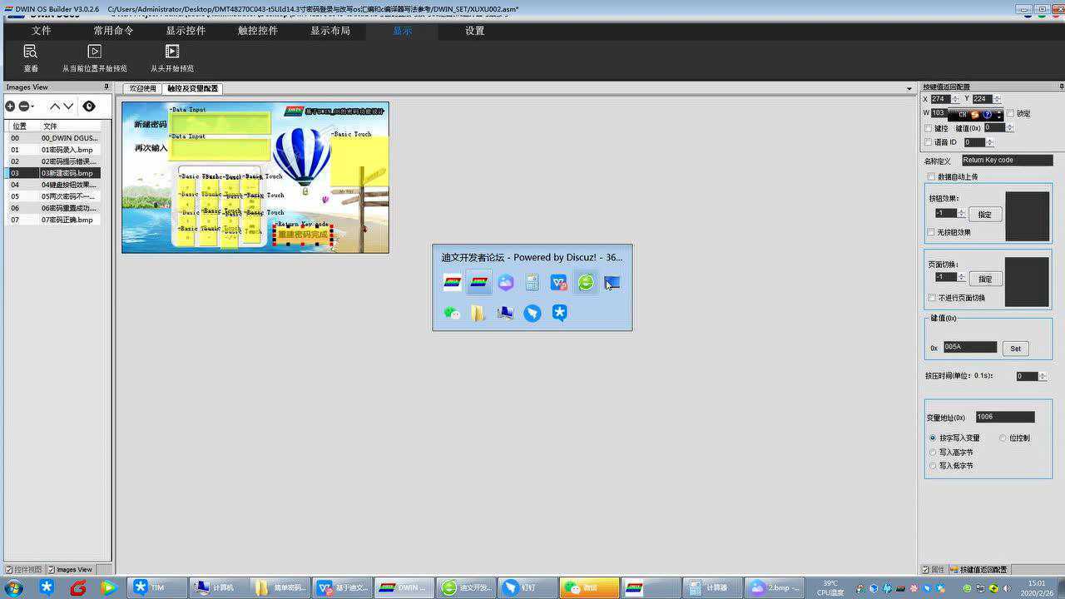Move image down with the down arrow
The width and height of the screenshot is (1065, 599).
68,106
